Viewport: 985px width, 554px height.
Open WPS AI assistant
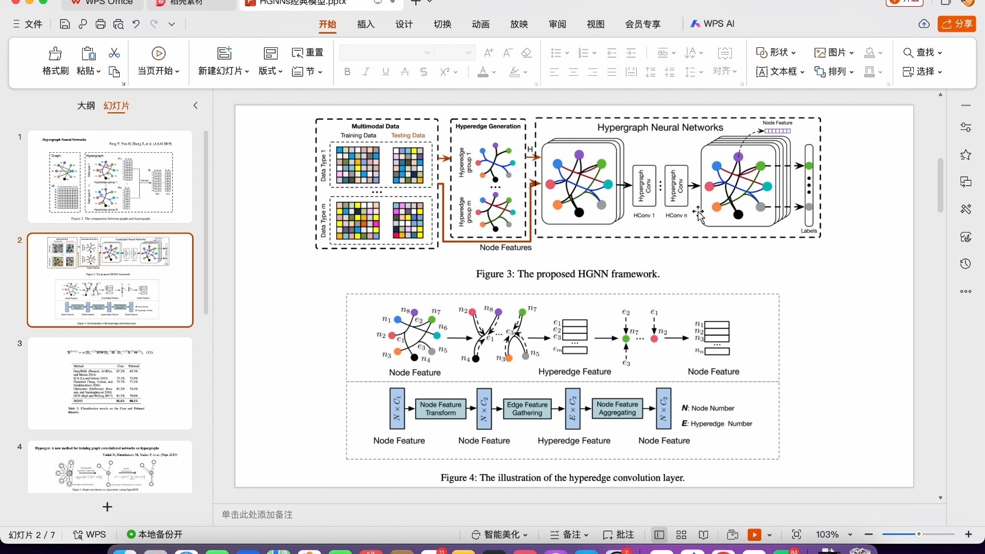click(713, 24)
